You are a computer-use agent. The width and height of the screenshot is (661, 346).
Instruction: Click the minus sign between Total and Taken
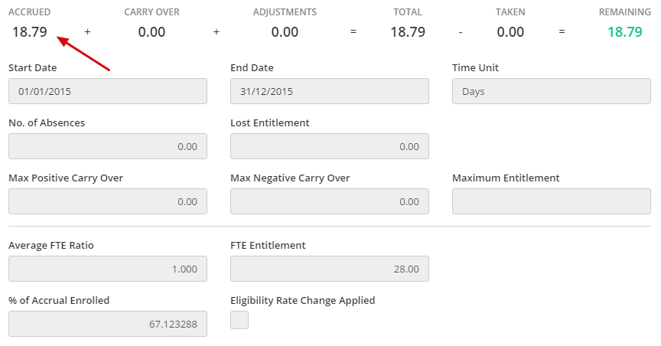pyautogui.click(x=460, y=32)
